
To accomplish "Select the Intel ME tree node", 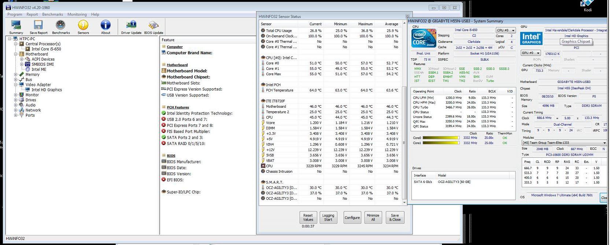I will coord(39,69).
